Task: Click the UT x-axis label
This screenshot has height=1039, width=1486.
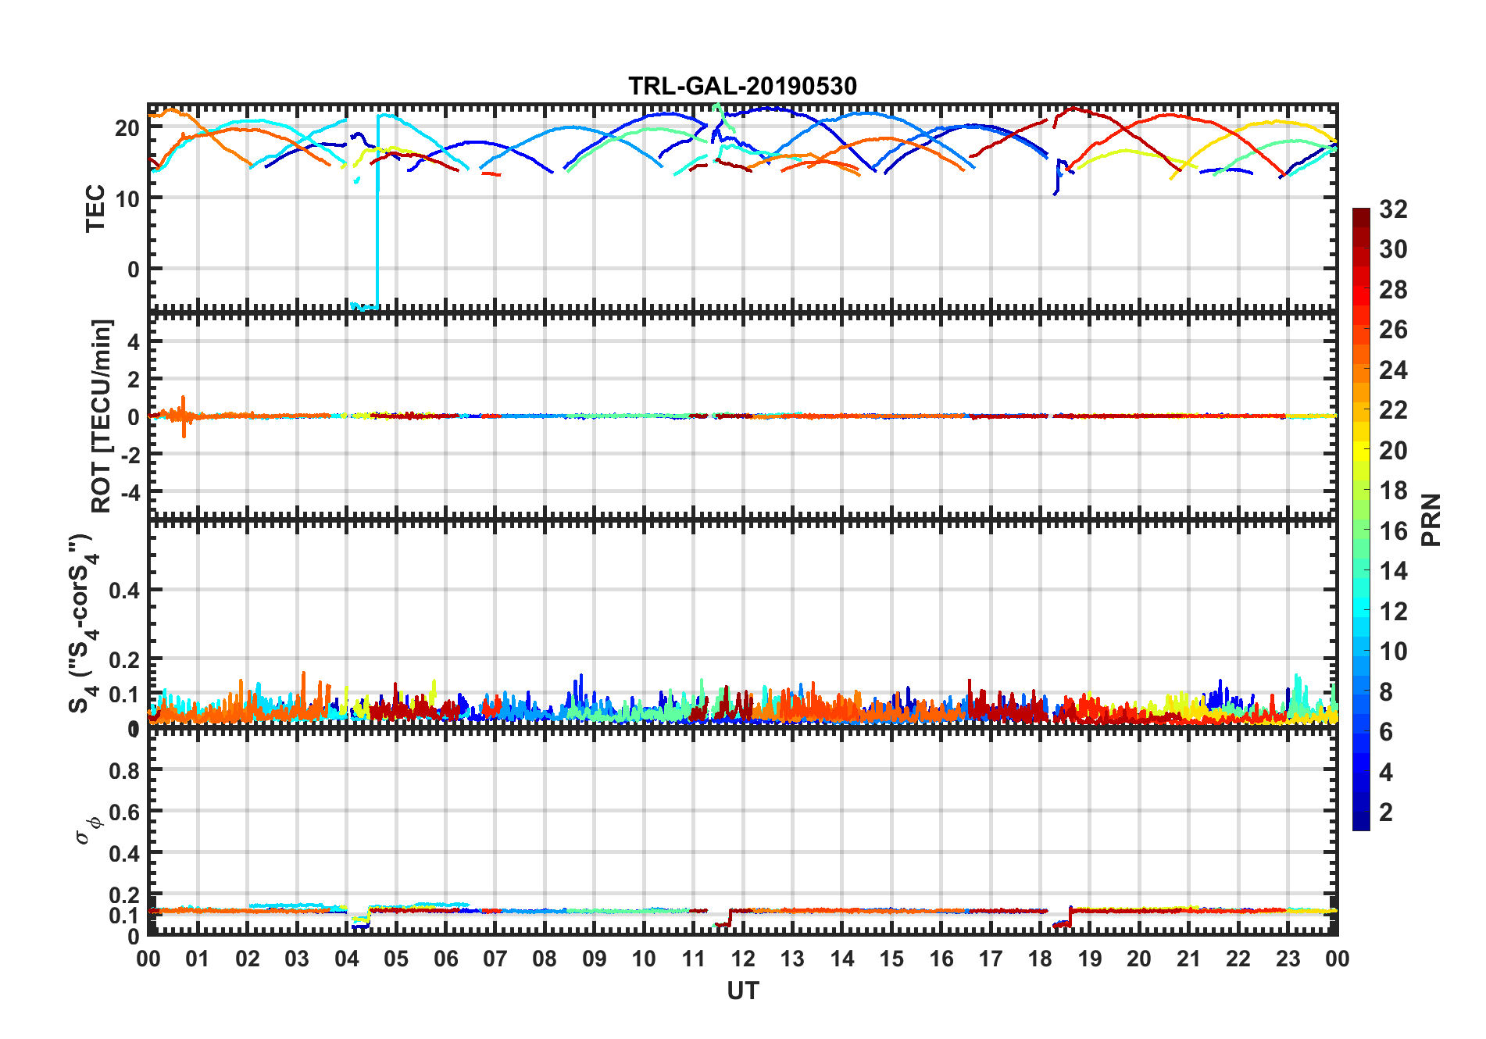Action: click(742, 991)
